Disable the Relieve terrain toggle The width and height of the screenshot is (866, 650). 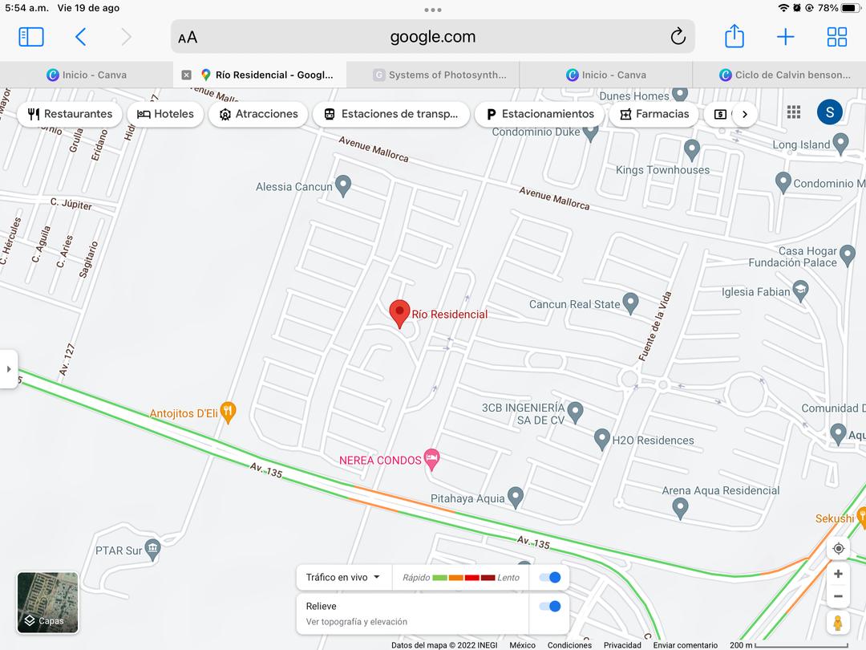550,607
